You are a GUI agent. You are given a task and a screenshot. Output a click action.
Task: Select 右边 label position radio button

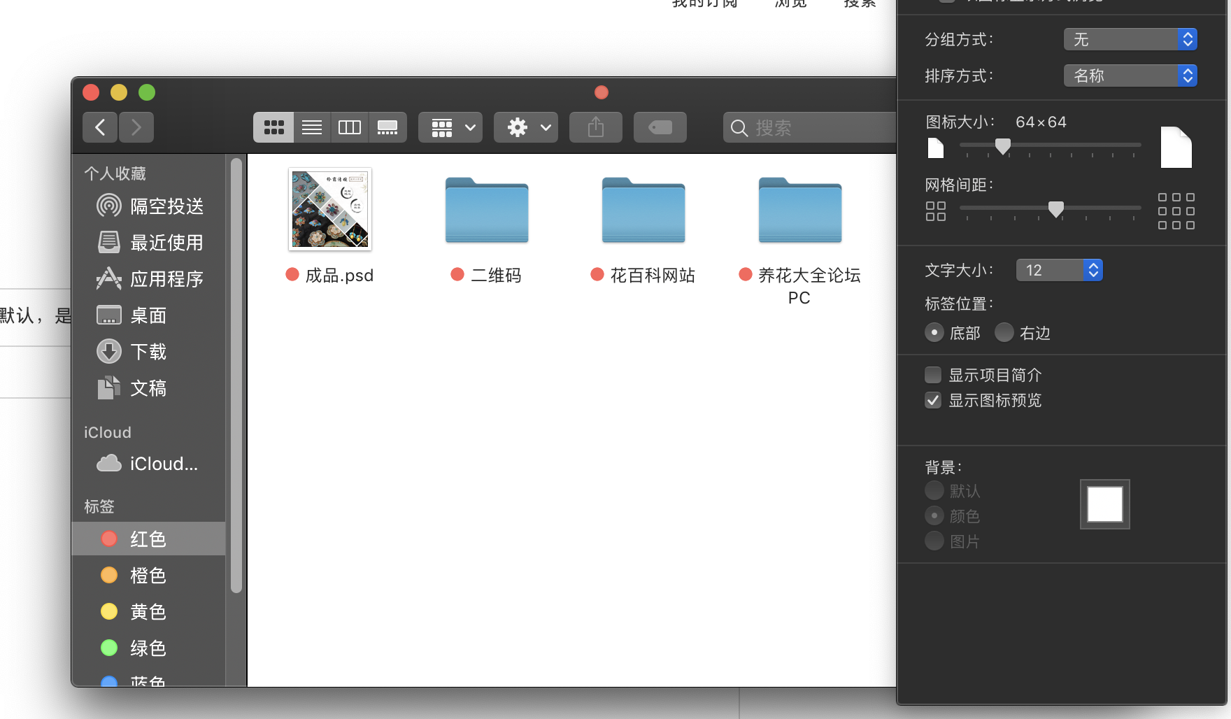1004,333
